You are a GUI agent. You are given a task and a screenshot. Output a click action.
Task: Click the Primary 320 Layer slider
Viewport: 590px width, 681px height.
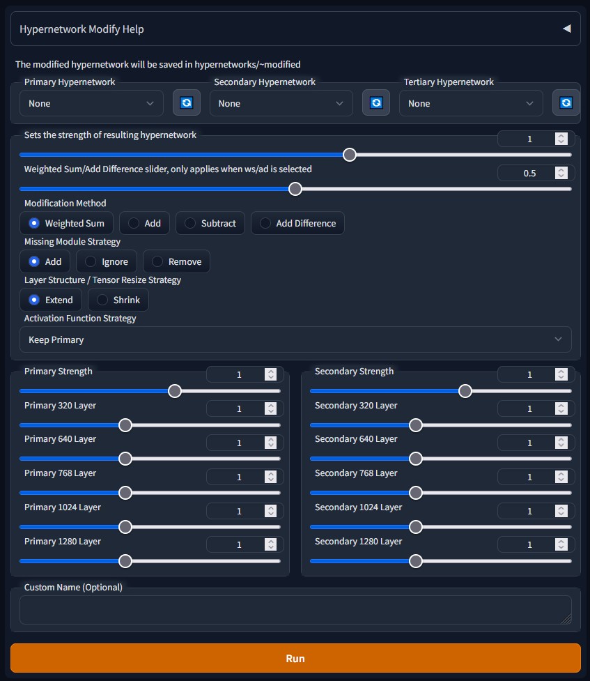(x=150, y=425)
